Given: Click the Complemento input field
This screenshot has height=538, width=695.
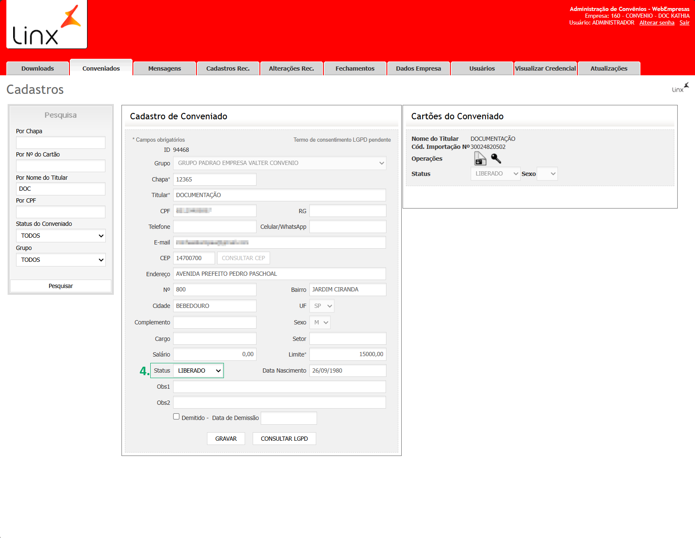Looking at the screenshot, I should [x=215, y=322].
